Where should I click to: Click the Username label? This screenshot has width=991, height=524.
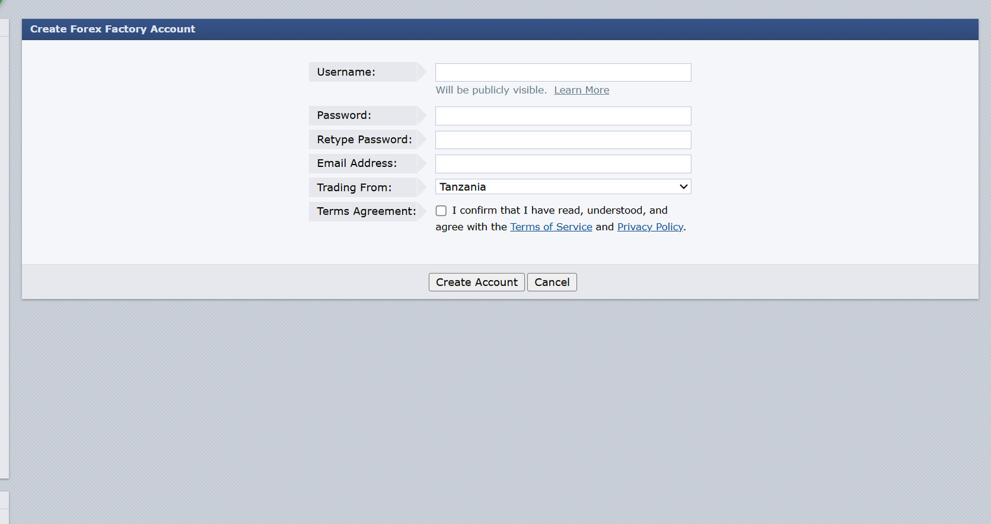[x=346, y=72]
